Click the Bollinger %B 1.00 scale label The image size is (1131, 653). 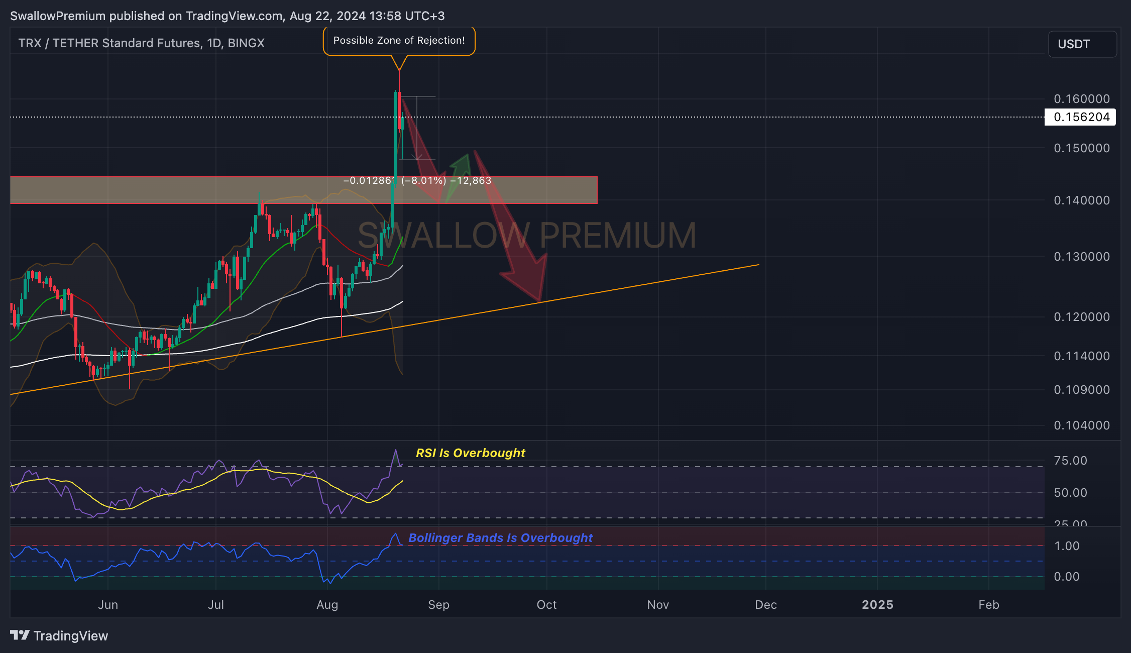tap(1066, 546)
